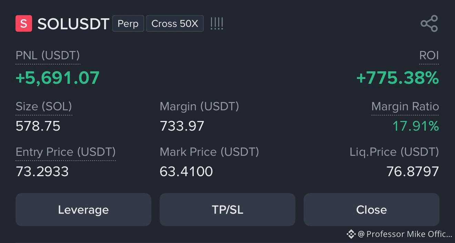Tap the PNL (USDT) label
This screenshot has width=455, height=243.
pyautogui.click(x=48, y=55)
